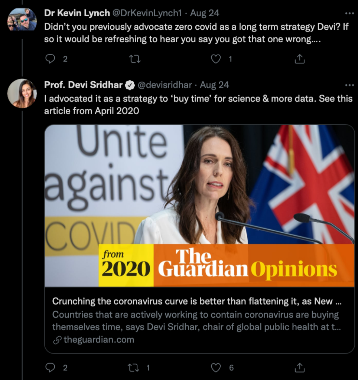Click the @DrKevinLynch1 handle
Image resolution: width=358 pixels, height=380 pixels.
click(x=146, y=13)
